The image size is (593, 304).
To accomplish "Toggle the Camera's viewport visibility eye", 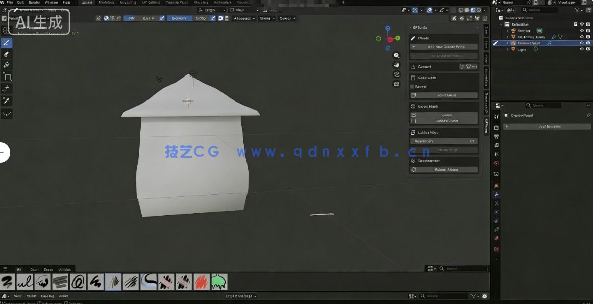I will click(x=582, y=30).
